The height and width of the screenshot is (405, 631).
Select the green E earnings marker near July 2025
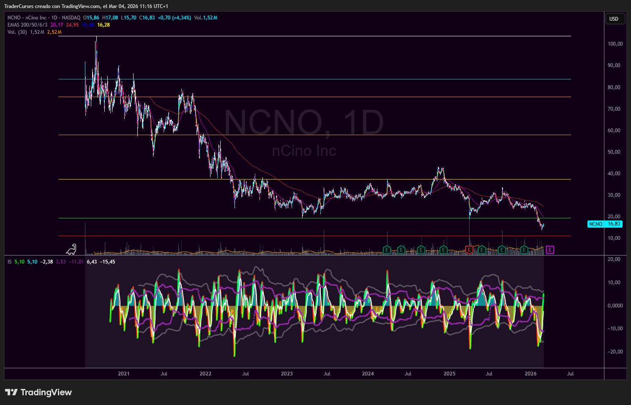(481, 250)
